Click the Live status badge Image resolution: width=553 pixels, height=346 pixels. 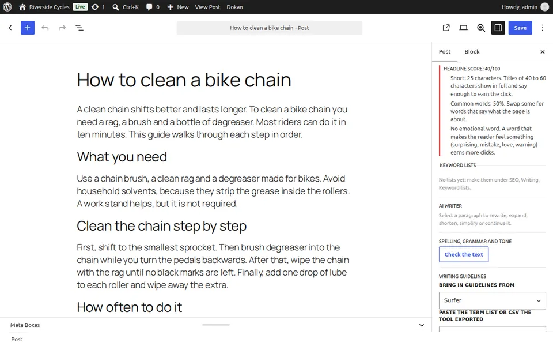click(x=80, y=7)
